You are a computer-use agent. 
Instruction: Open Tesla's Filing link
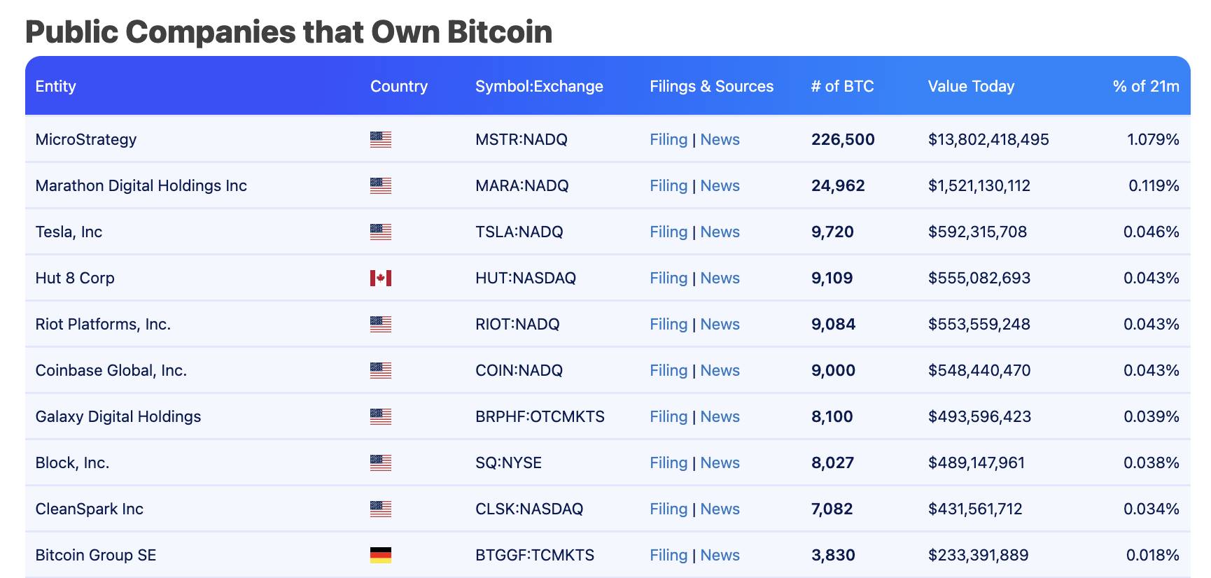(x=668, y=232)
